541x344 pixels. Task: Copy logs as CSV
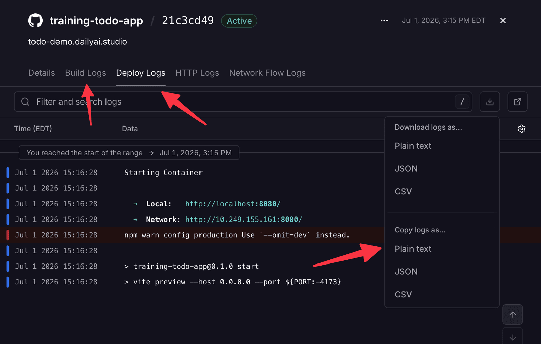click(403, 294)
